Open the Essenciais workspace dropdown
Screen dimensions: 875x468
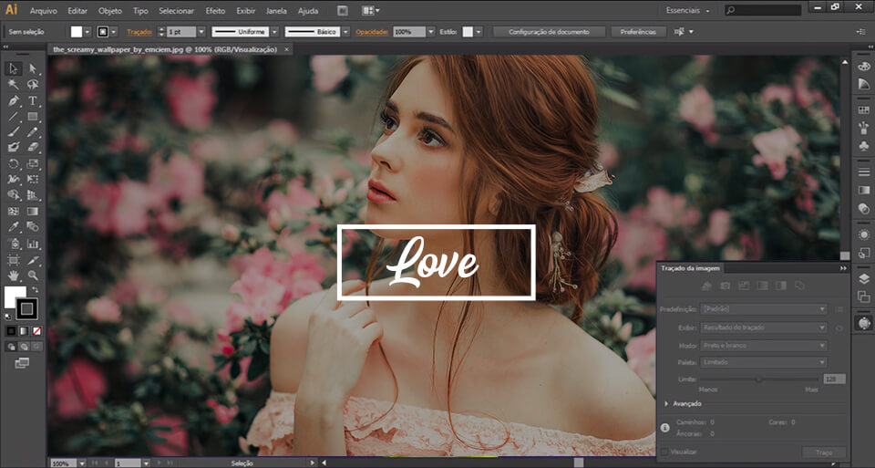pos(688,11)
